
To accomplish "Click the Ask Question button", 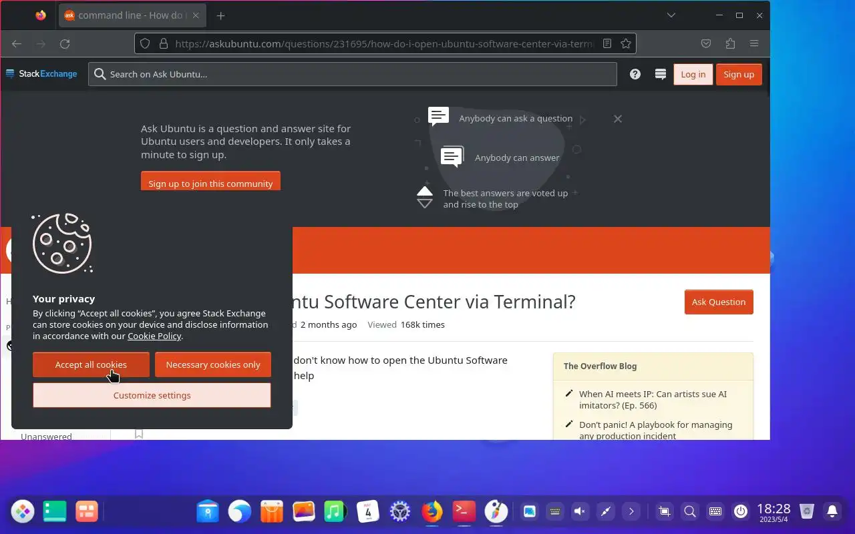I will (719, 302).
